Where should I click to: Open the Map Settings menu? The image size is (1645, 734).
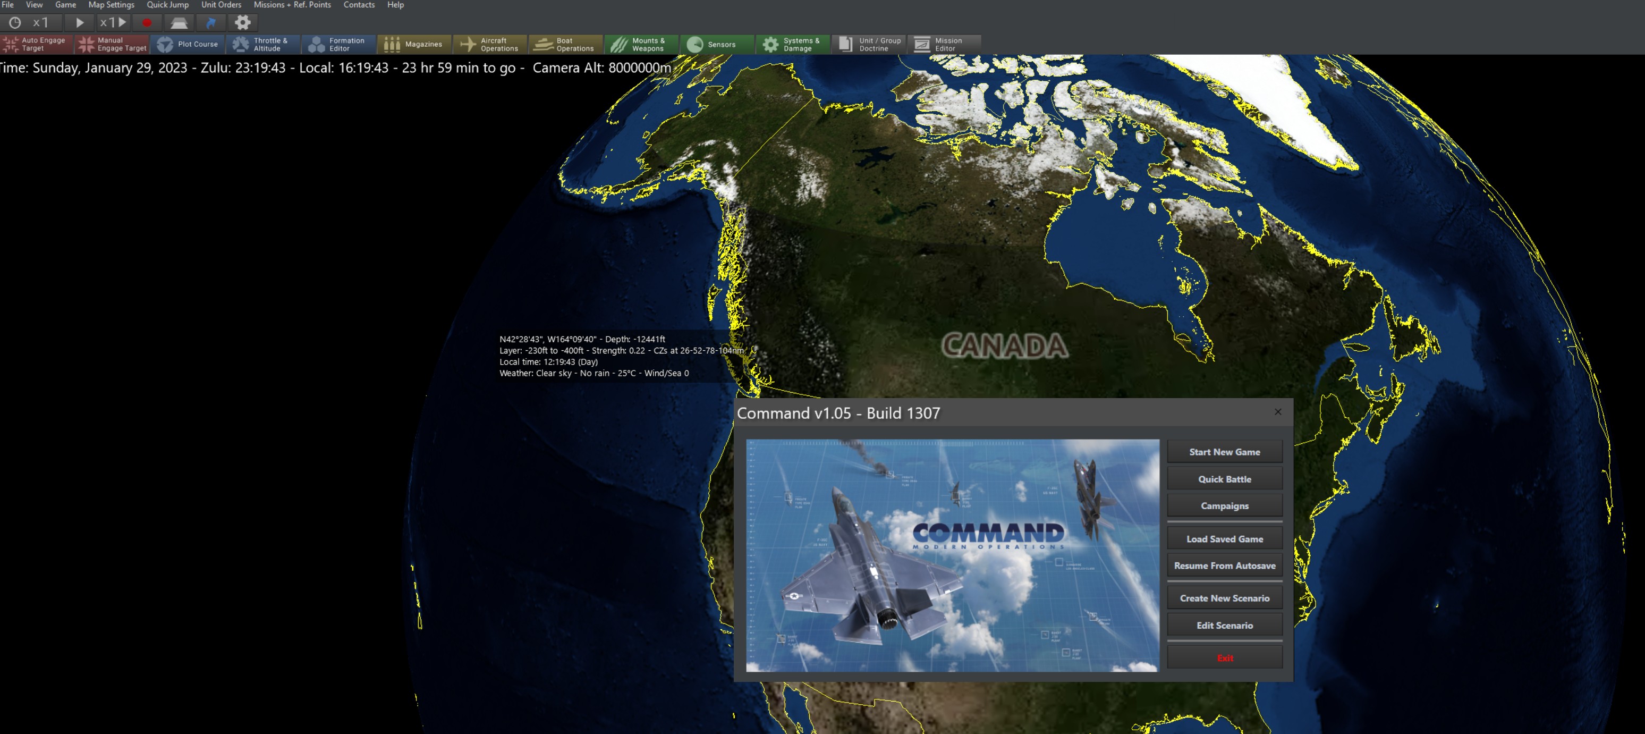coord(111,4)
